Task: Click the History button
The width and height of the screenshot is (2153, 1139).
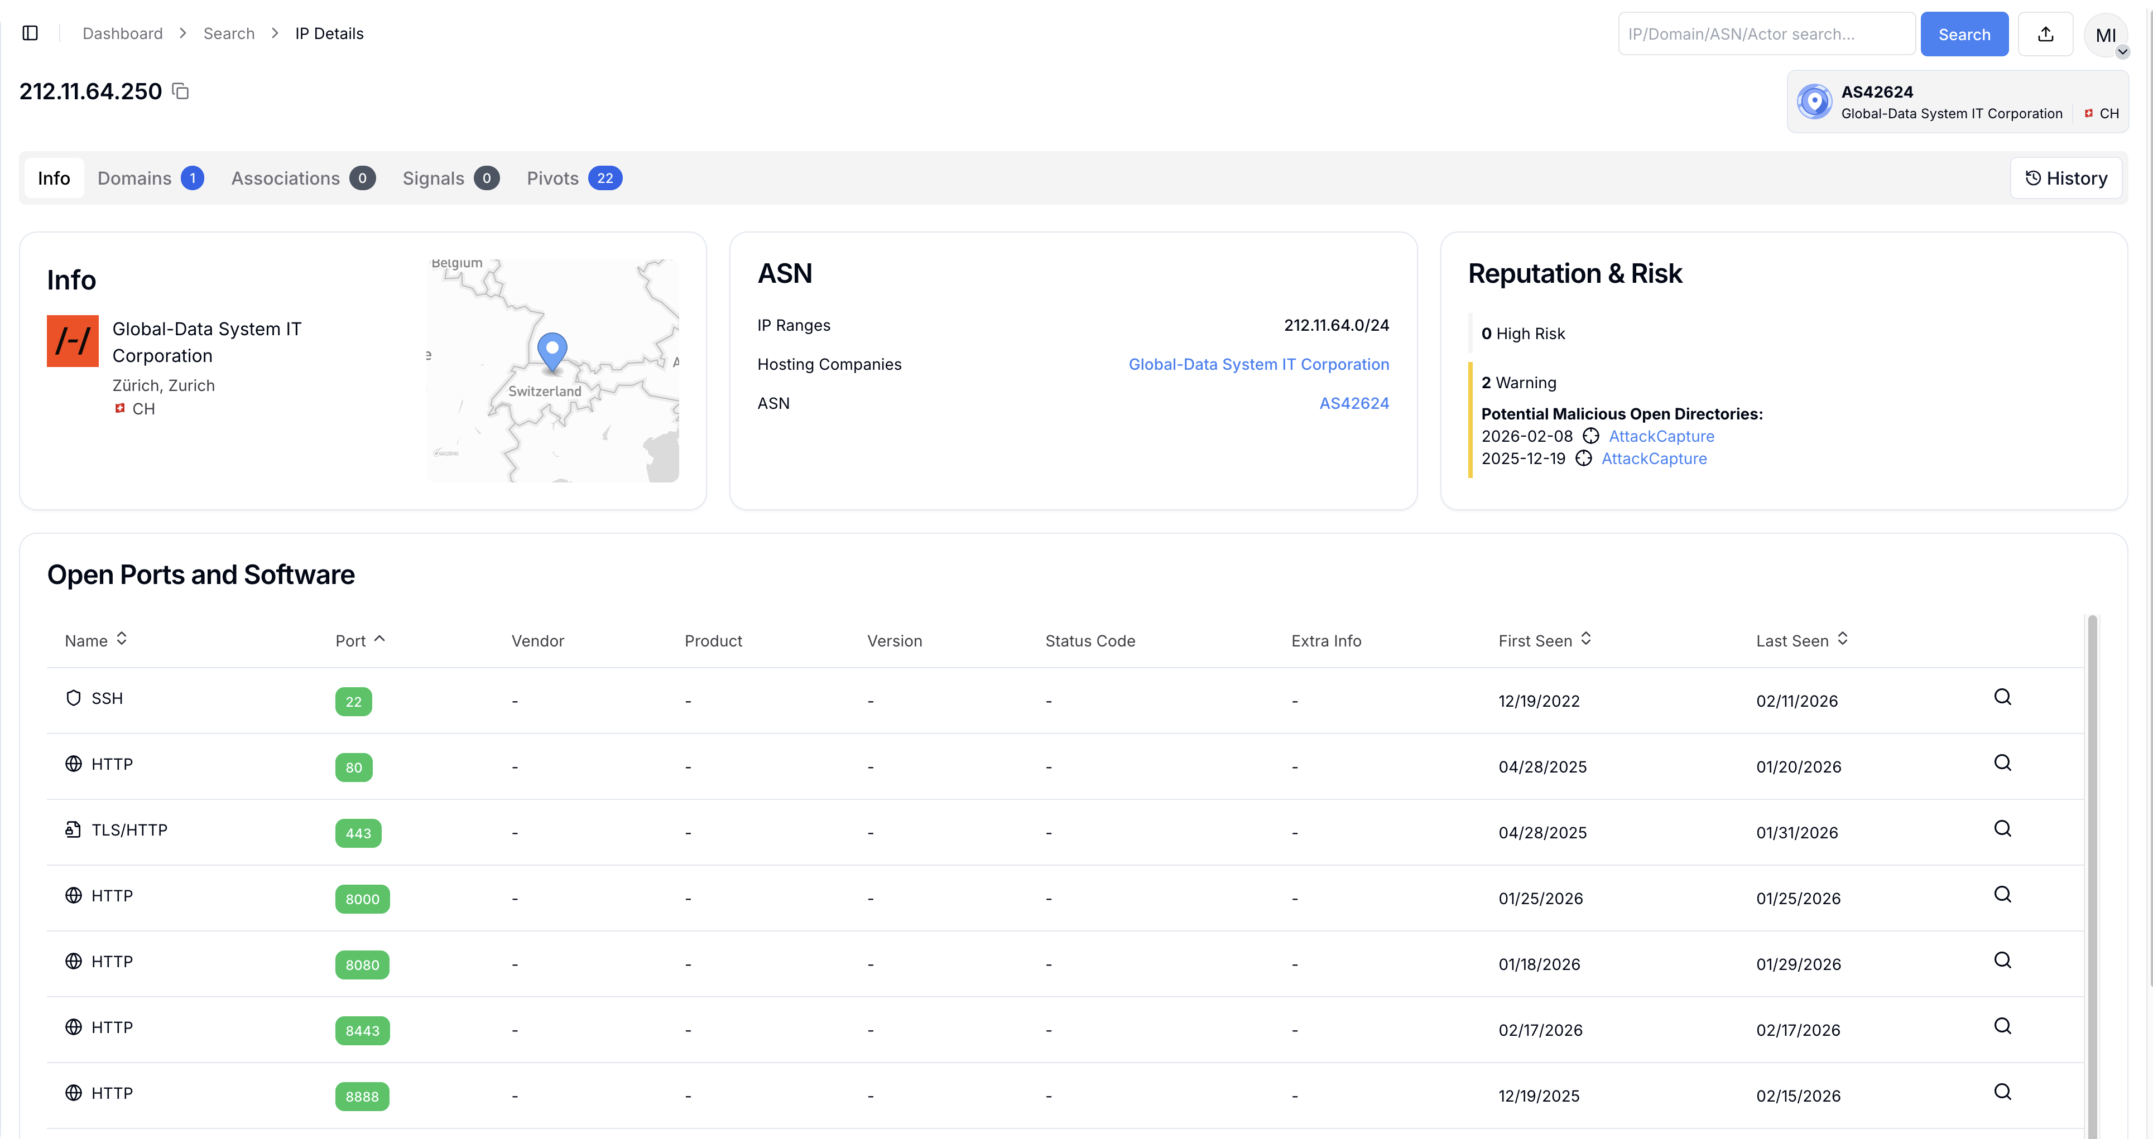Action: [2065, 178]
